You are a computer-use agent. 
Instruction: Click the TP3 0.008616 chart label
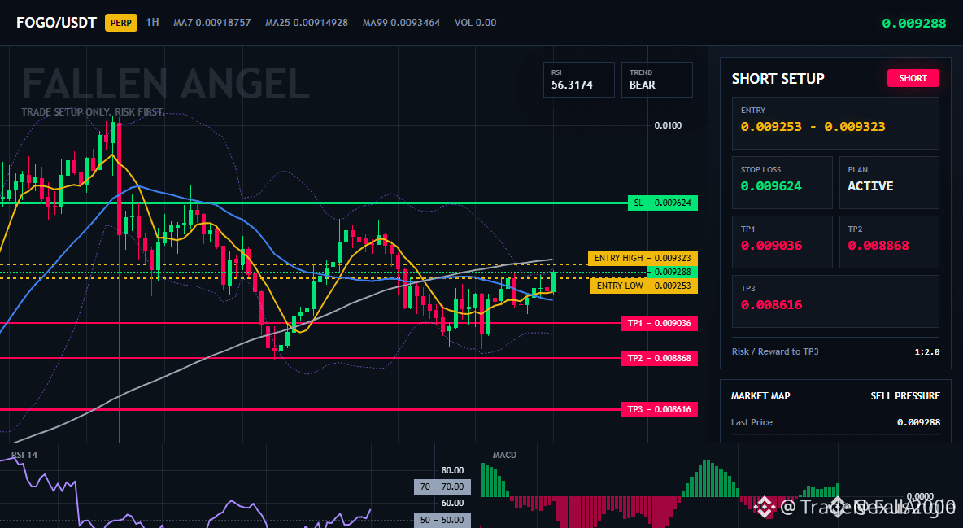pyautogui.click(x=660, y=409)
